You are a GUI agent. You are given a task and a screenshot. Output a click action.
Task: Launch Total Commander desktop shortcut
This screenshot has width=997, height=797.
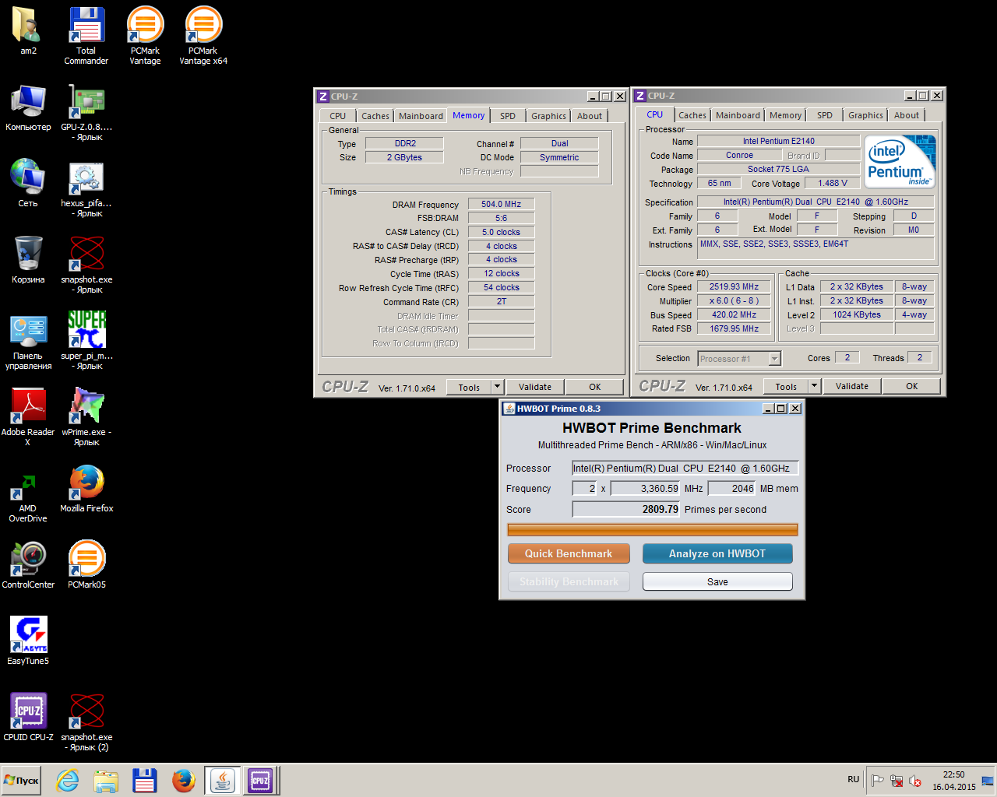click(x=86, y=36)
